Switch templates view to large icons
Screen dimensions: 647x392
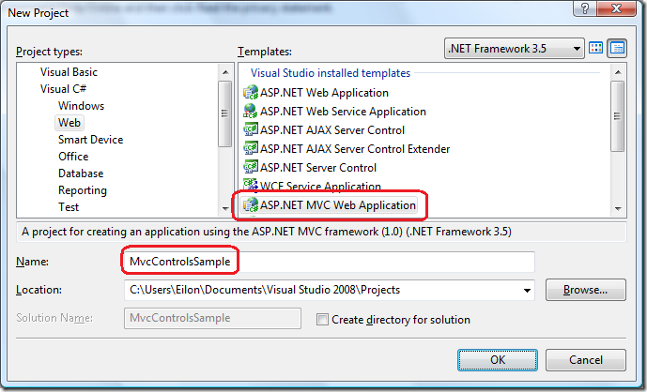point(595,48)
